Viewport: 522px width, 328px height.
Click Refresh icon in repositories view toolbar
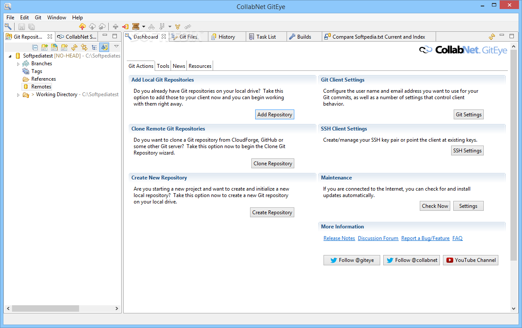[x=74, y=47]
